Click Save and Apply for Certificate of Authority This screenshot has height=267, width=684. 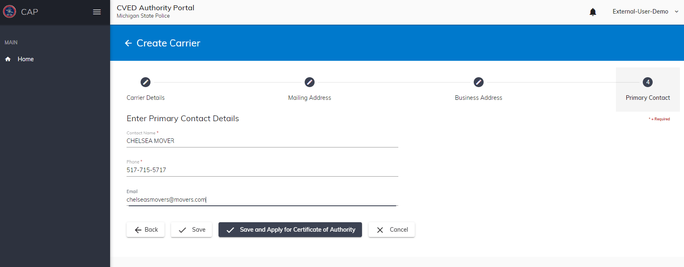pyautogui.click(x=290, y=230)
